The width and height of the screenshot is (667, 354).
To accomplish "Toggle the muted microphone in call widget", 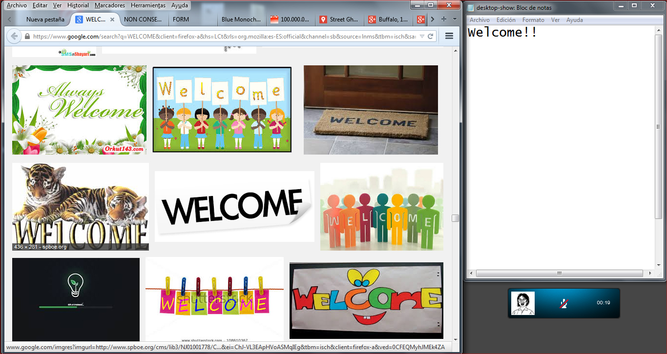I will [563, 303].
